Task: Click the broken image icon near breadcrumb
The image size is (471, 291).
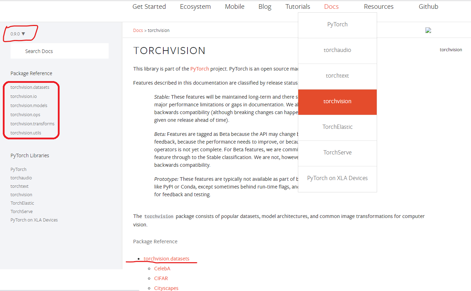Action: 428,30
